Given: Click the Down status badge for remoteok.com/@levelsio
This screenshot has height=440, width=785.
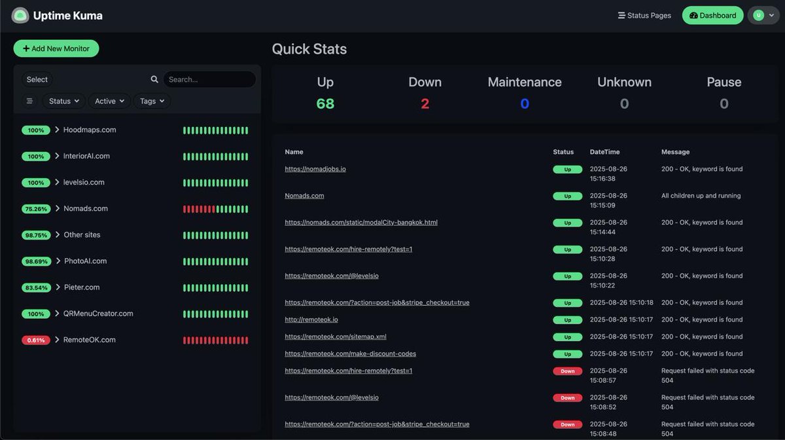Looking at the screenshot, I should pyautogui.click(x=567, y=397).
